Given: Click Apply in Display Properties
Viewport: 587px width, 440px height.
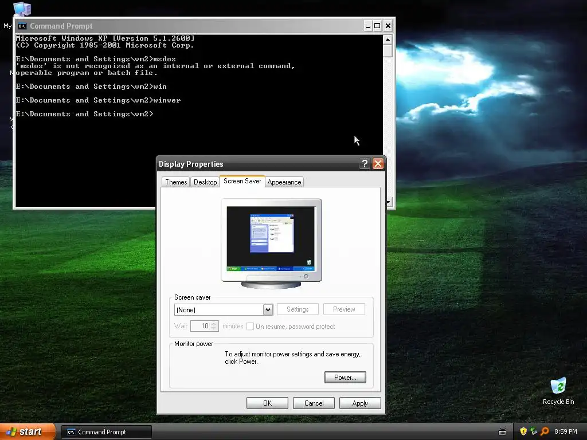Looking at the screenshot, I should (360, 403).
